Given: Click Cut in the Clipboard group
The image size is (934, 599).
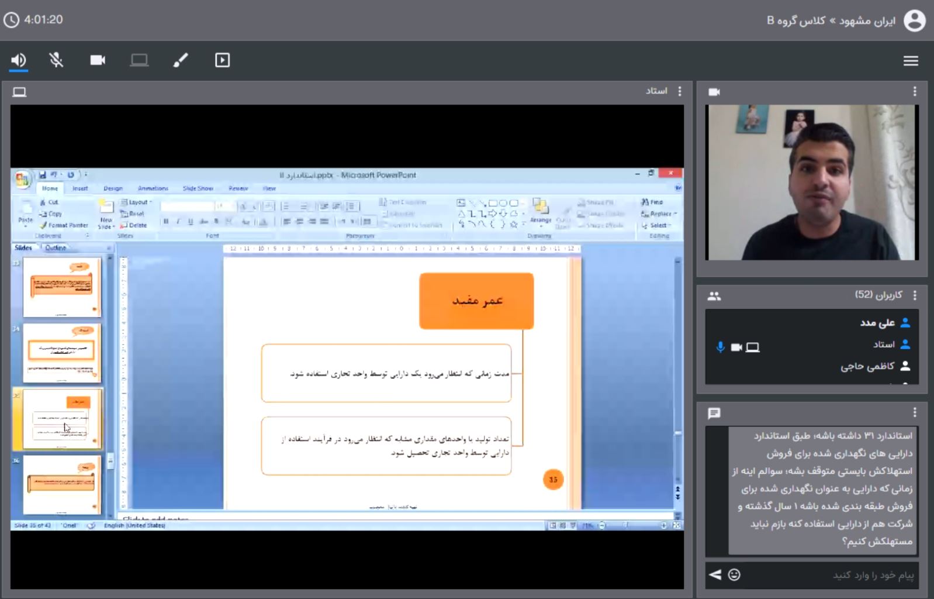Looking at the screenshot, I should tap(49, 202).
